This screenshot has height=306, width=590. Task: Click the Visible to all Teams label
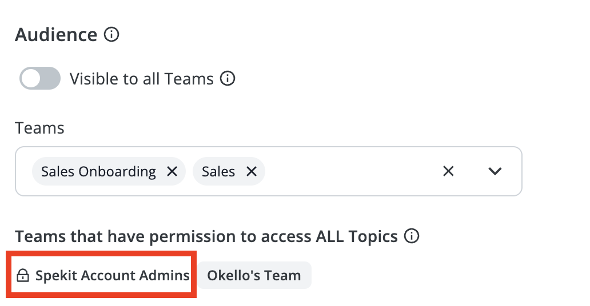click(141, 79)
